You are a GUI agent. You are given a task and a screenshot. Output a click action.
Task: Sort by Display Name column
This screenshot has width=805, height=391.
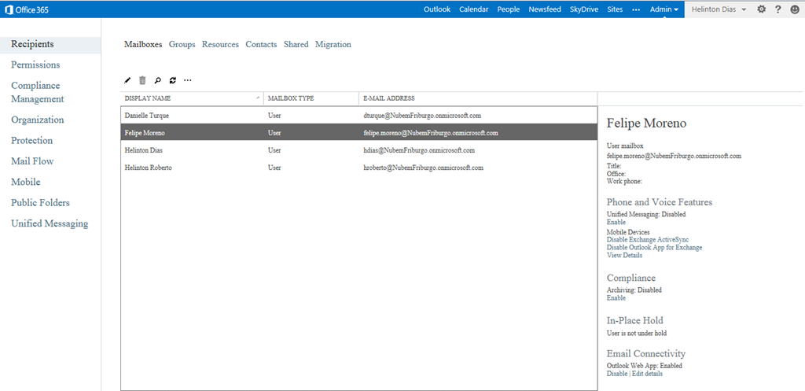pos(192,98)
